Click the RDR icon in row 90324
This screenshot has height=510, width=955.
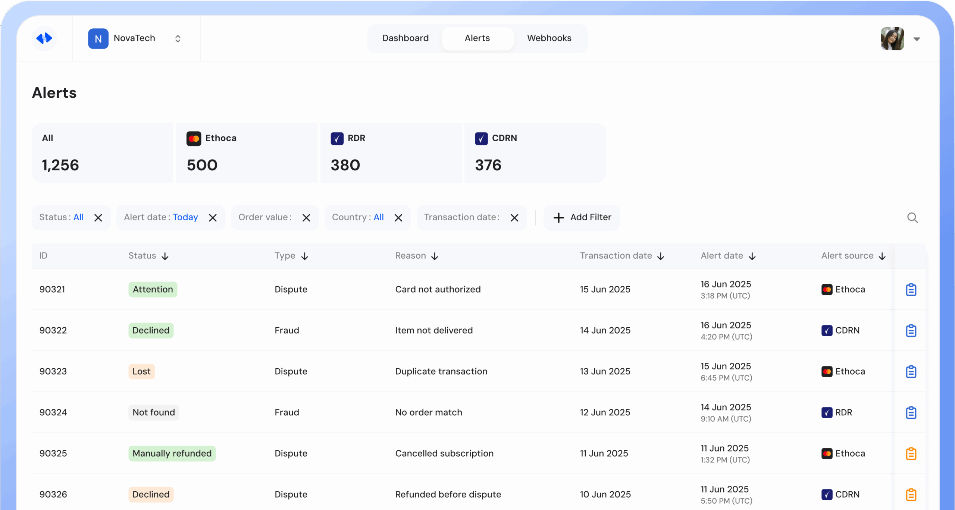(827, 413)
